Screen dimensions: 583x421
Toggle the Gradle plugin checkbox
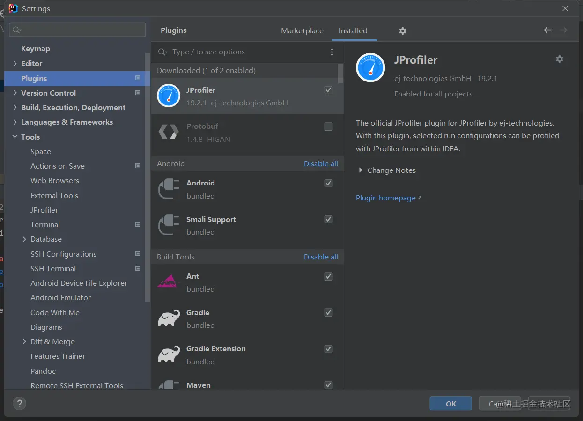coord(328,312)
